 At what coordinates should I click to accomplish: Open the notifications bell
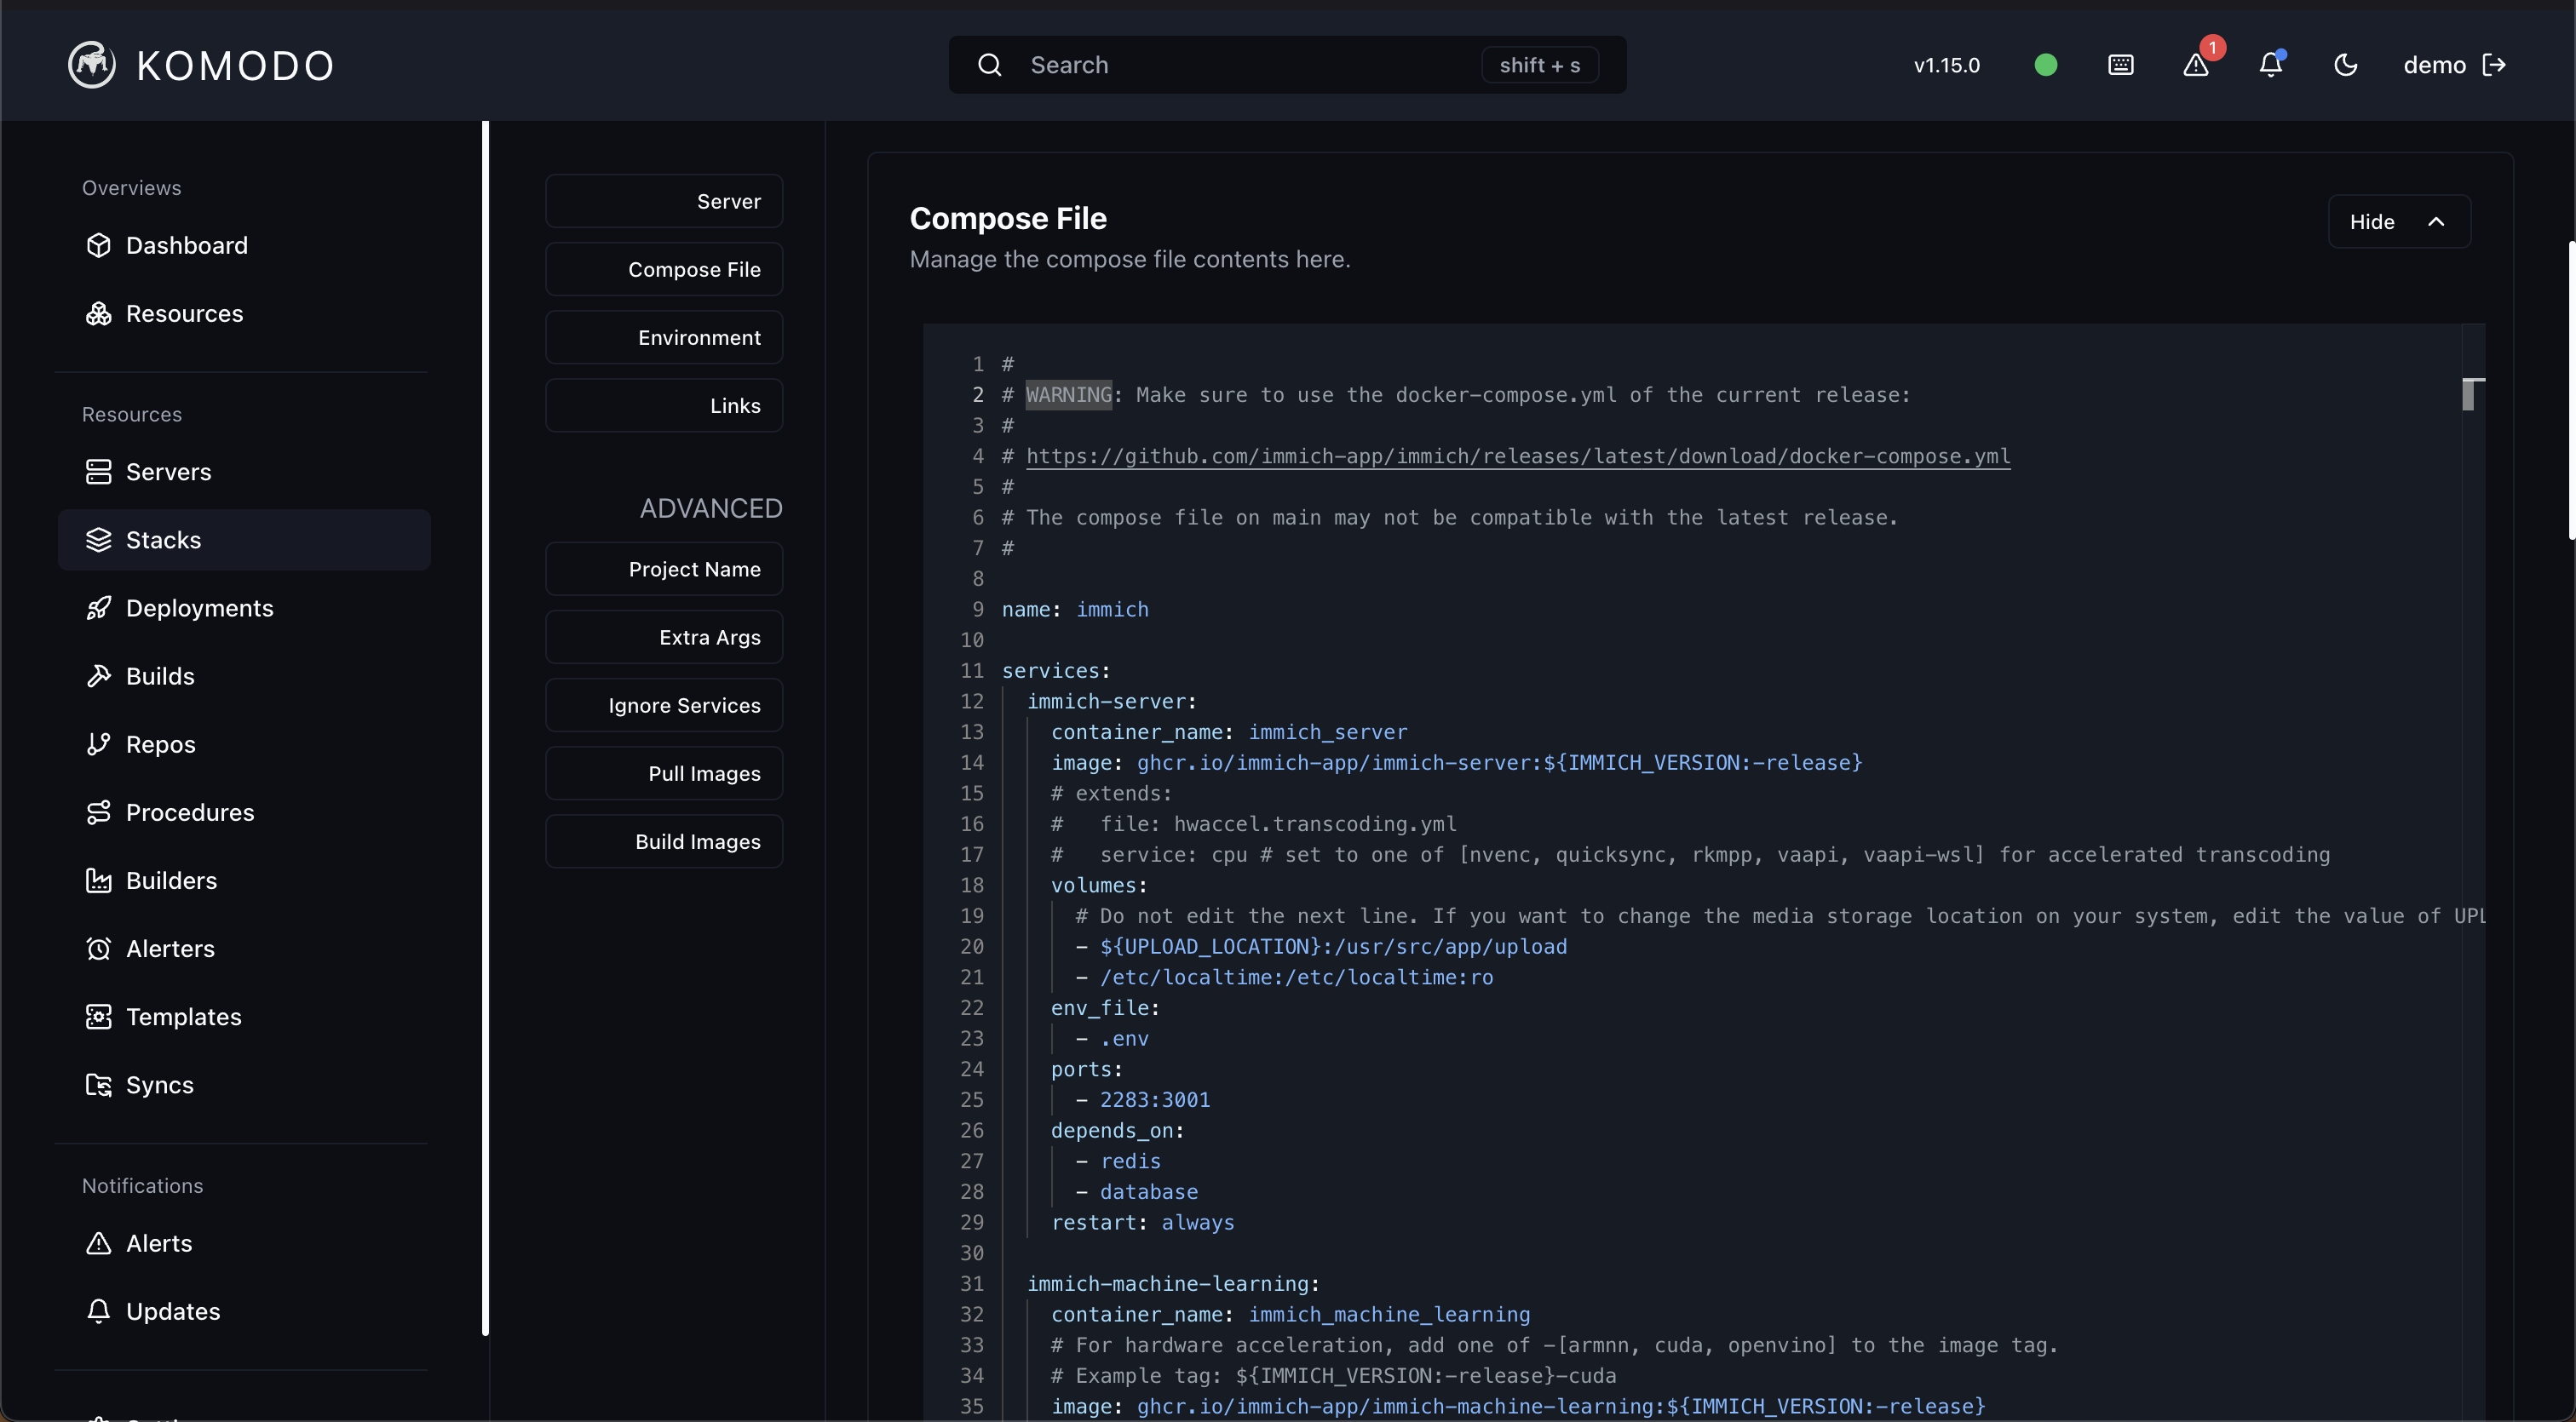tap(2270, 64)
